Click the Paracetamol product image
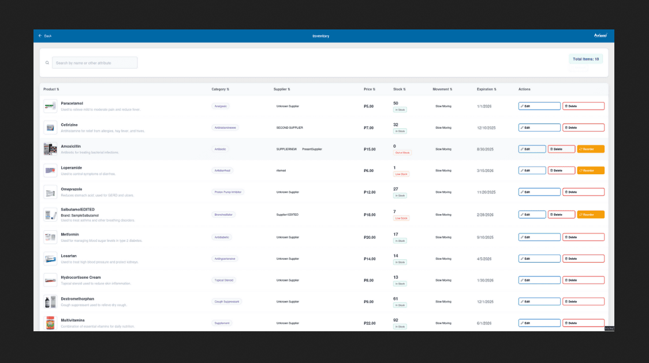Screen dimensions: 649x363 pos(50,106)
